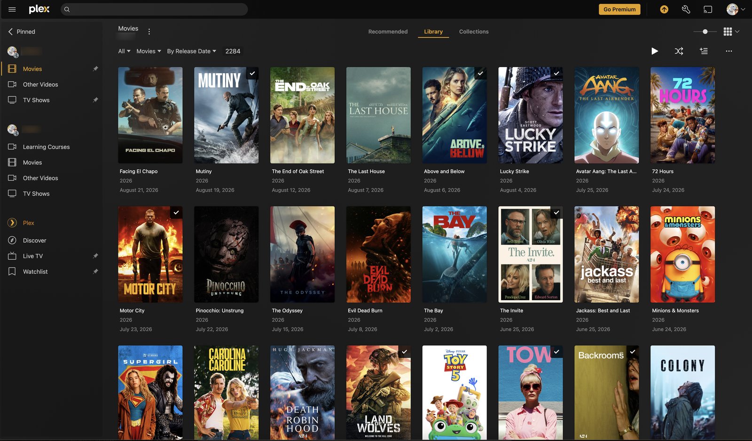This screenshot has width=752, height=441.
Task: Switch to the Recommended tab
Action: (388, 31)
